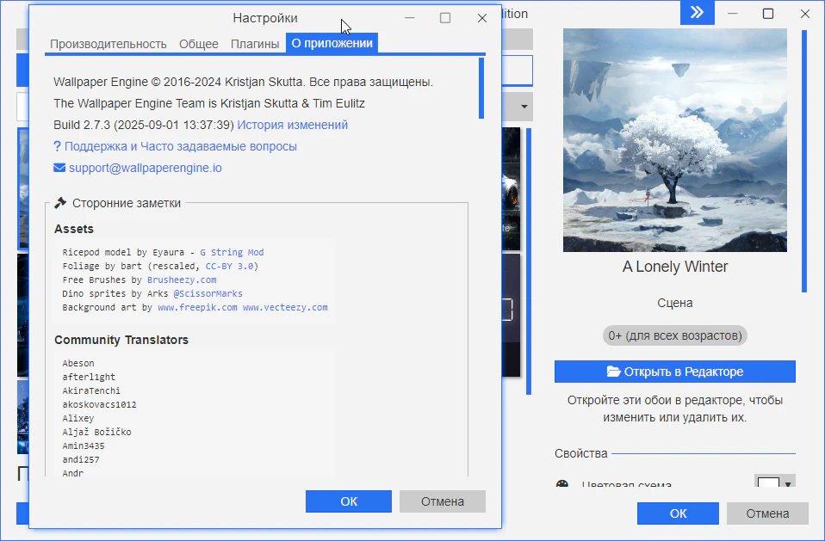Viewport: 825px width, 541px height.
Task: Click the A Lonely Winter preview image
Action: (x=674, y=140)
